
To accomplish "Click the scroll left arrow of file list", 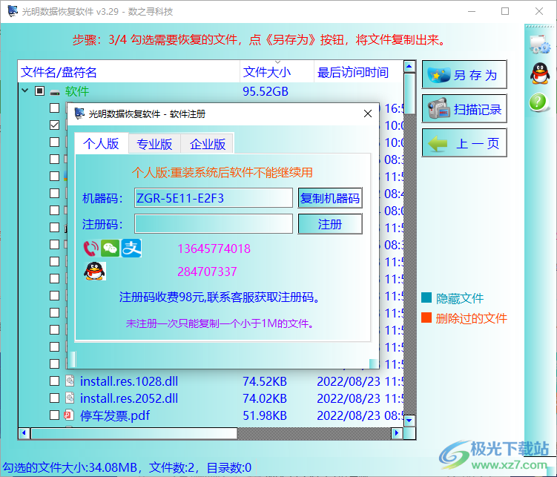I will pyautogui.click(x=24, y=433).
